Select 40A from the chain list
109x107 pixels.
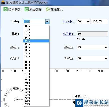[x=36, y=53]
